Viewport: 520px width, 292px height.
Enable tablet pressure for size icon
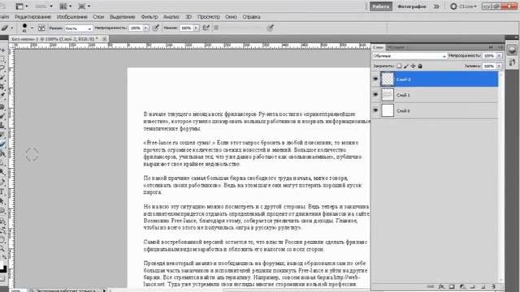click(271, 28)
